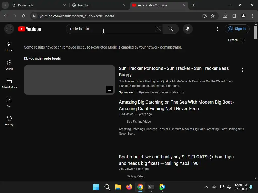Click the YouTube logo
Viewport: 258px width, 193px height.
click(x=29, y=29)
